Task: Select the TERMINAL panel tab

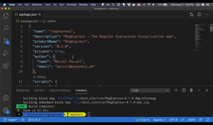Action: (x=81, y=90)
